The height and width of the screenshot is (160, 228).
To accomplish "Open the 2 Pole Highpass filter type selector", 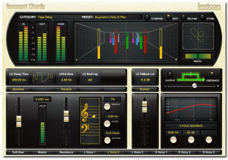I will point(191,126).
